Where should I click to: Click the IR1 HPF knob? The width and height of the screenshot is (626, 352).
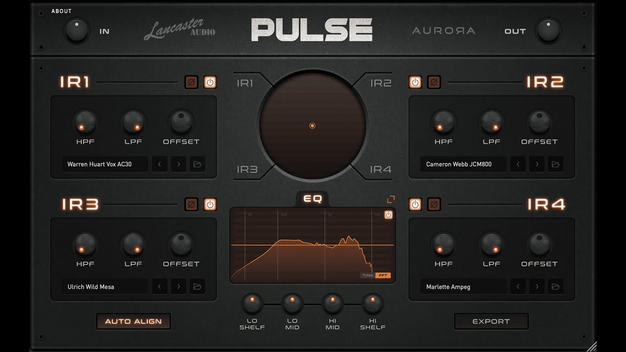pyautogui.click(x=85, y=122)
